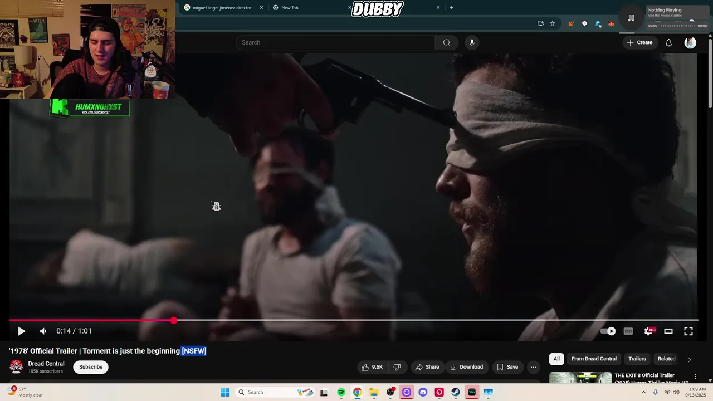This screenshot has height=401, width=713.
Task: Select the From Dread Central chip
Action: click(x=594, y=359)
